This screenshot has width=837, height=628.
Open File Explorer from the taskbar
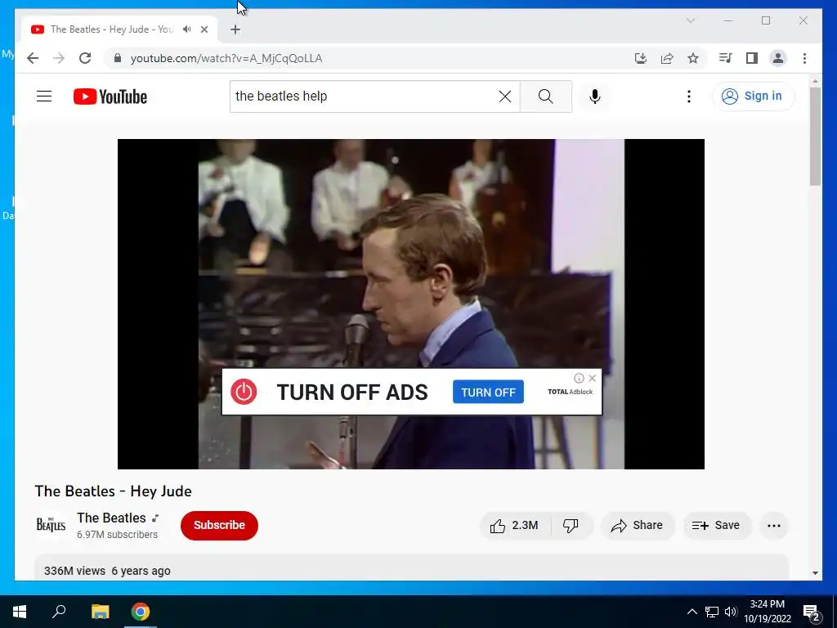(x=100, y=612)
